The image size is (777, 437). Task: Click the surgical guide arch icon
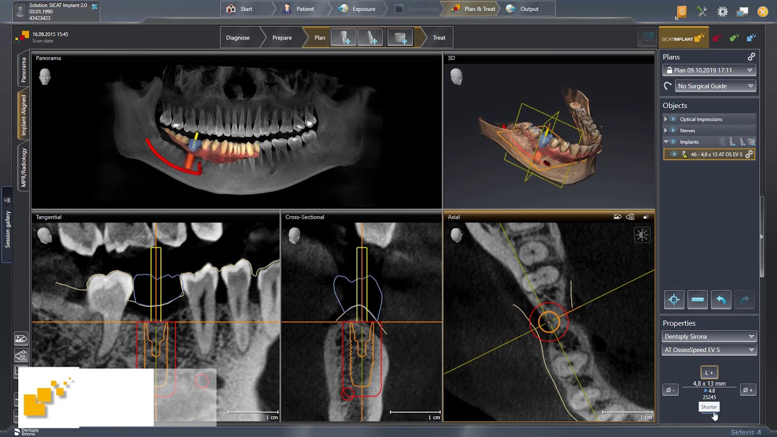(x=668, y=86)
